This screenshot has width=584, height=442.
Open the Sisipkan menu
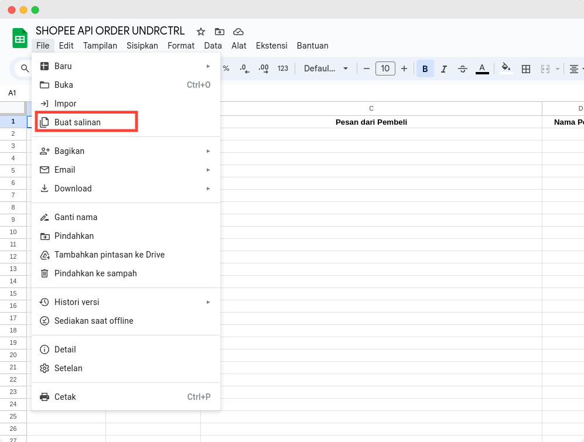click(142, 46)
